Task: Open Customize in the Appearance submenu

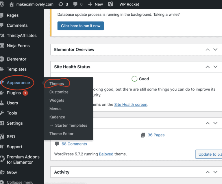Action: [x=59, y=92]
